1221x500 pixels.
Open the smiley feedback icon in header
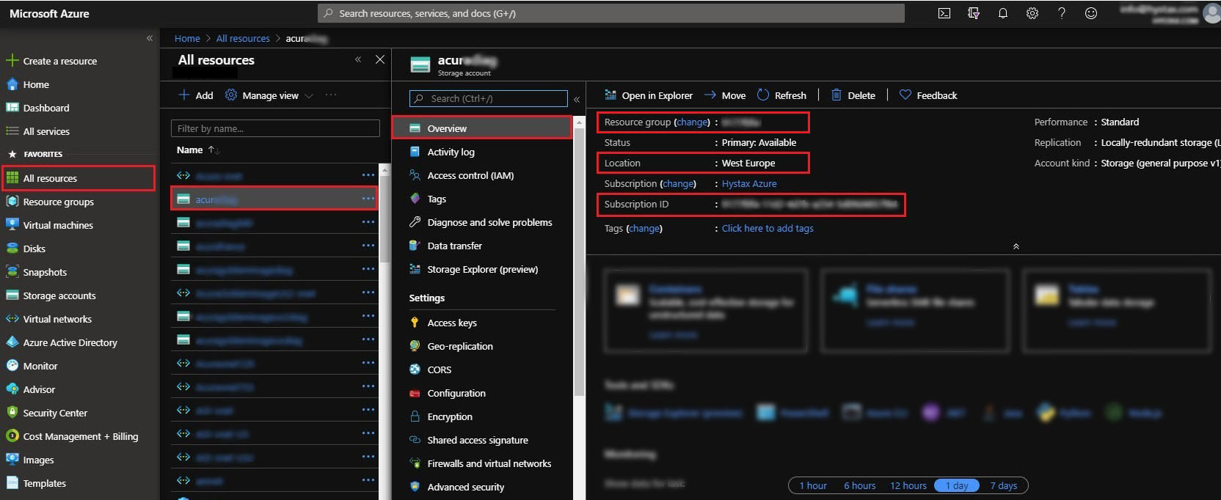point(1090,13)
